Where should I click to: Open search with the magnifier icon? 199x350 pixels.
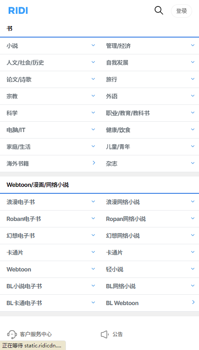[159, 10]
